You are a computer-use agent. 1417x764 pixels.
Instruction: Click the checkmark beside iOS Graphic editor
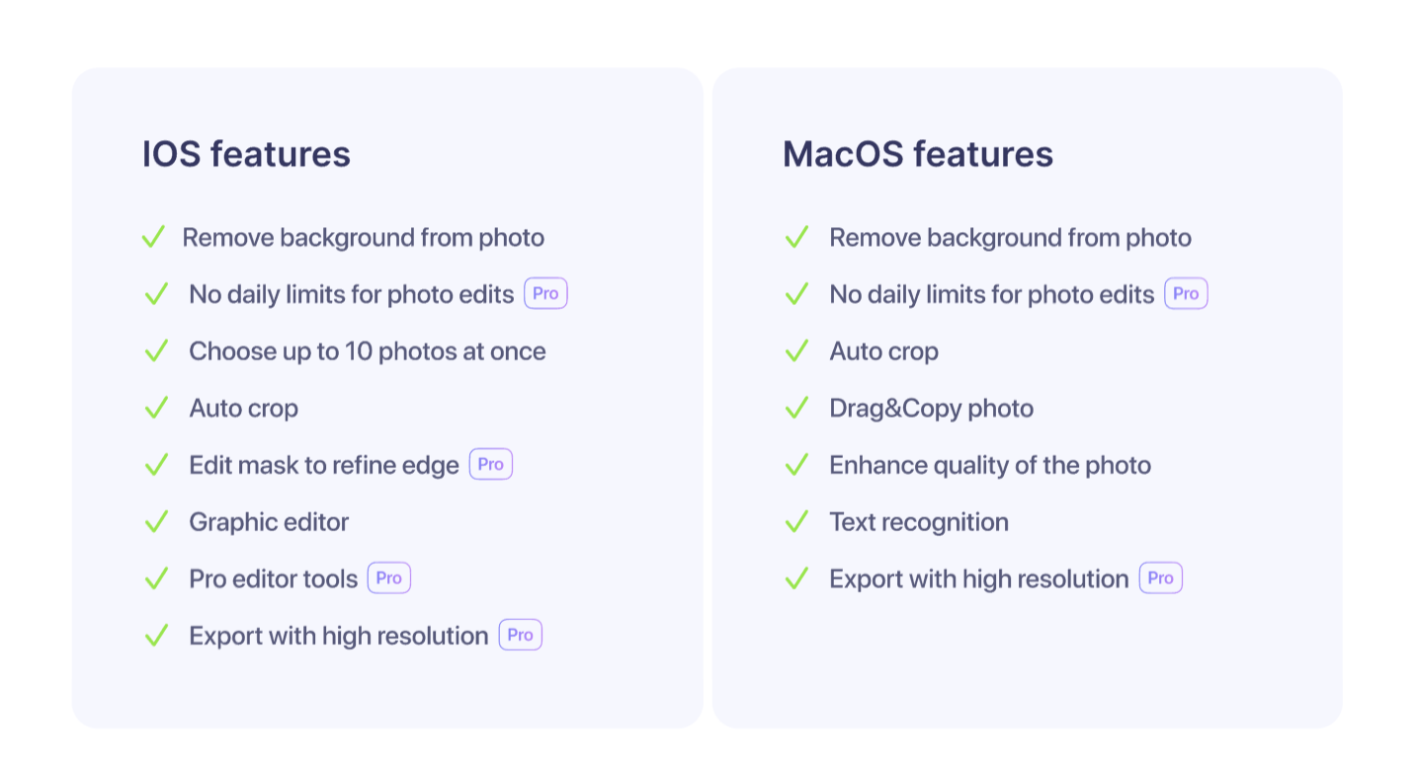coord(156,522)
